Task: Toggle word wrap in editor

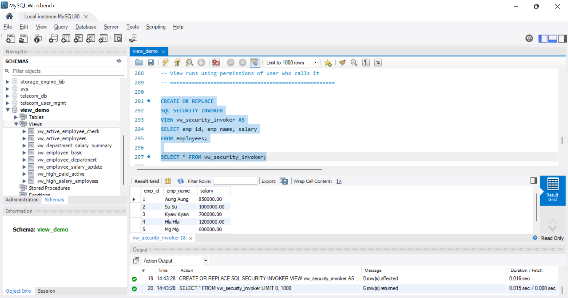Action: click(378, 63)
